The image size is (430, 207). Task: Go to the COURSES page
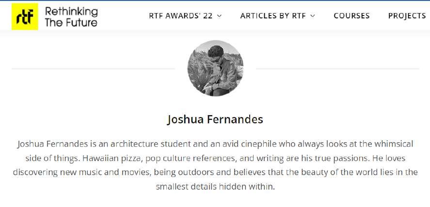pos(351,15)
